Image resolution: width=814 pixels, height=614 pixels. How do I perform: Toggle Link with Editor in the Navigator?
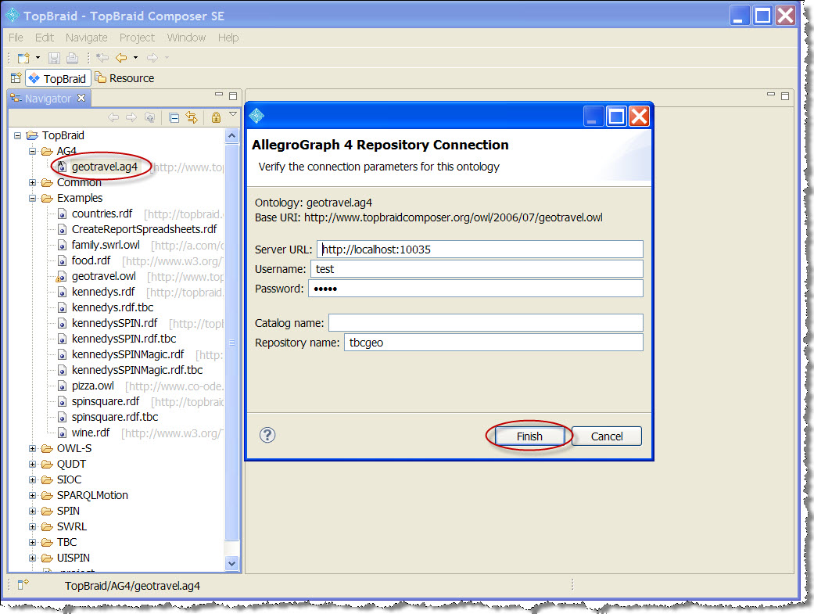(192, 117)
